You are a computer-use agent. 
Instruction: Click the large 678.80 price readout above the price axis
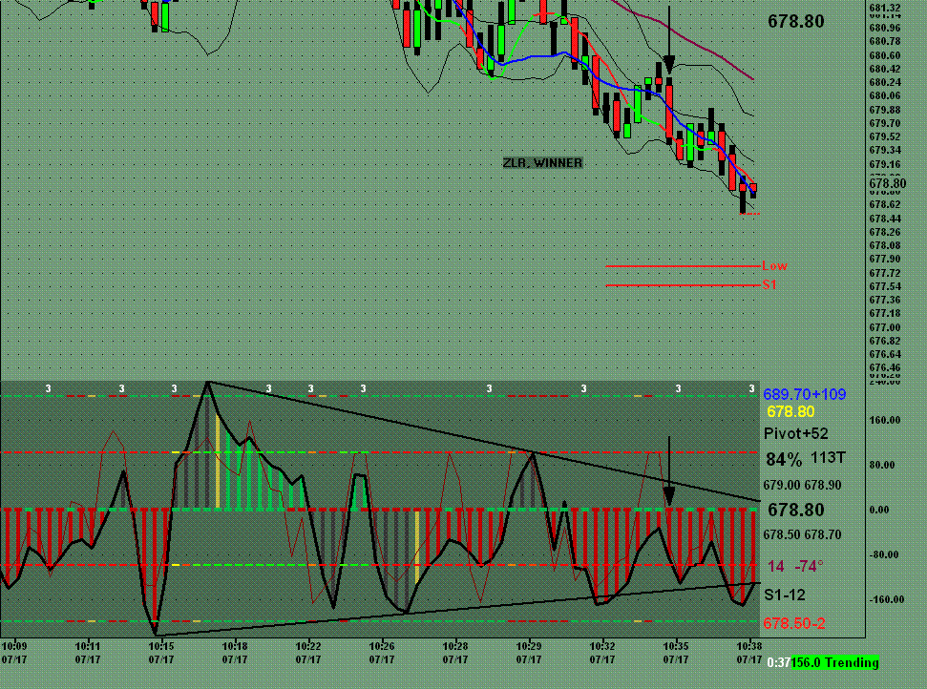coord(796,22)
